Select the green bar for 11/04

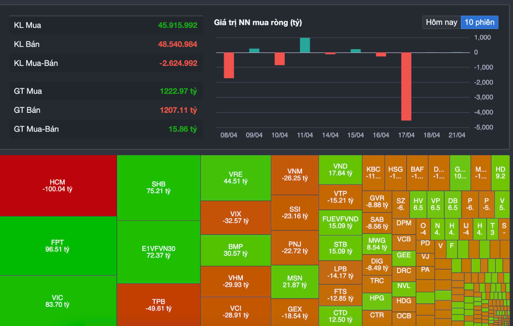(305, 45)
